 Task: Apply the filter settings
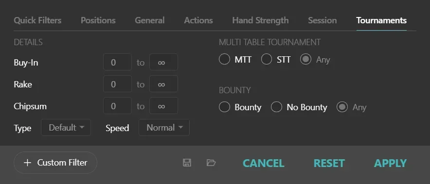coord(390,163)
